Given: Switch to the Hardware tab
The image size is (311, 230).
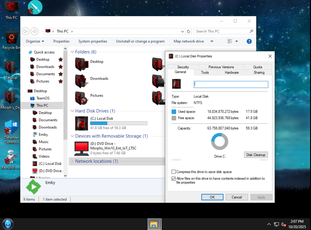Looking at the screenshot, I should pyautogui.click(x=232, y=73).
